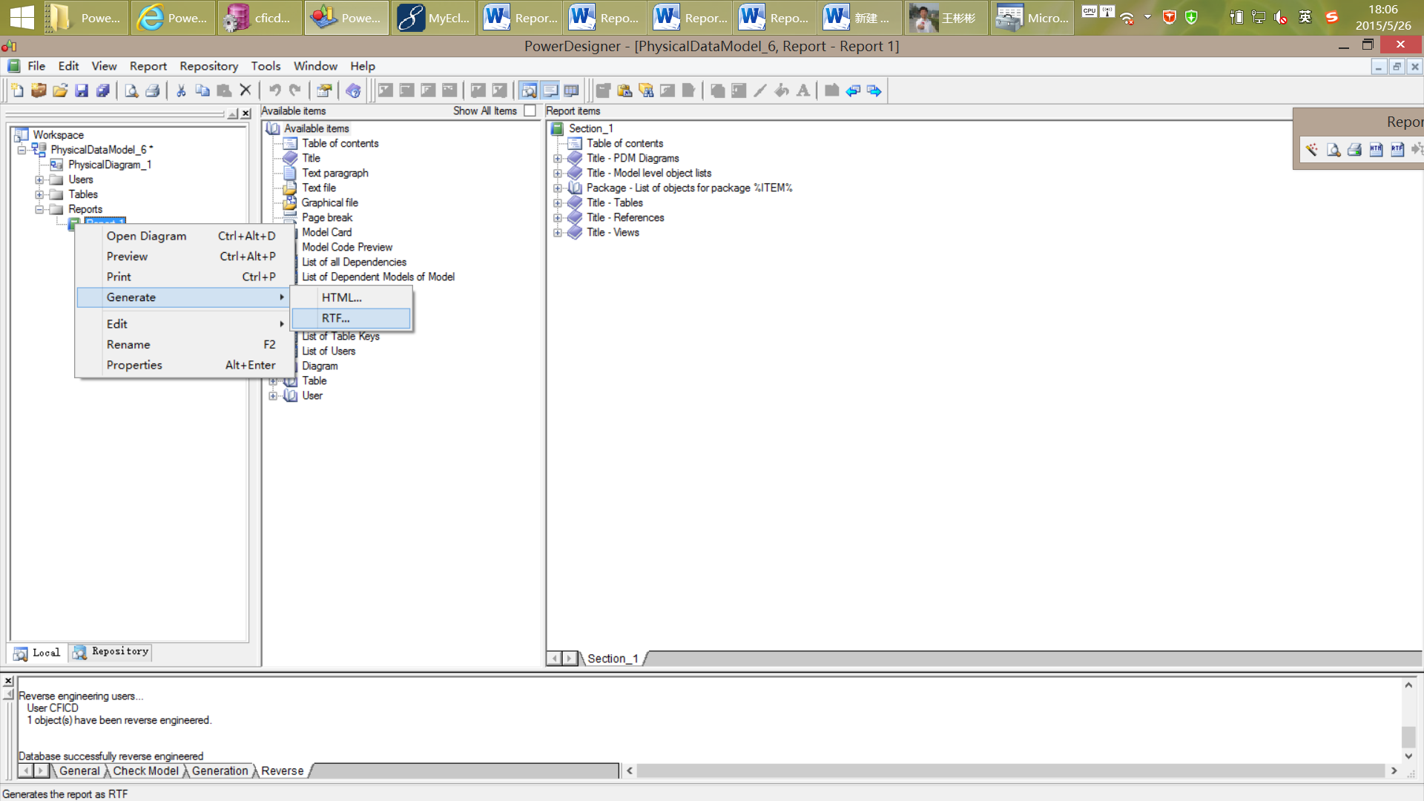Click the Open file folder icon

point(60,90)
